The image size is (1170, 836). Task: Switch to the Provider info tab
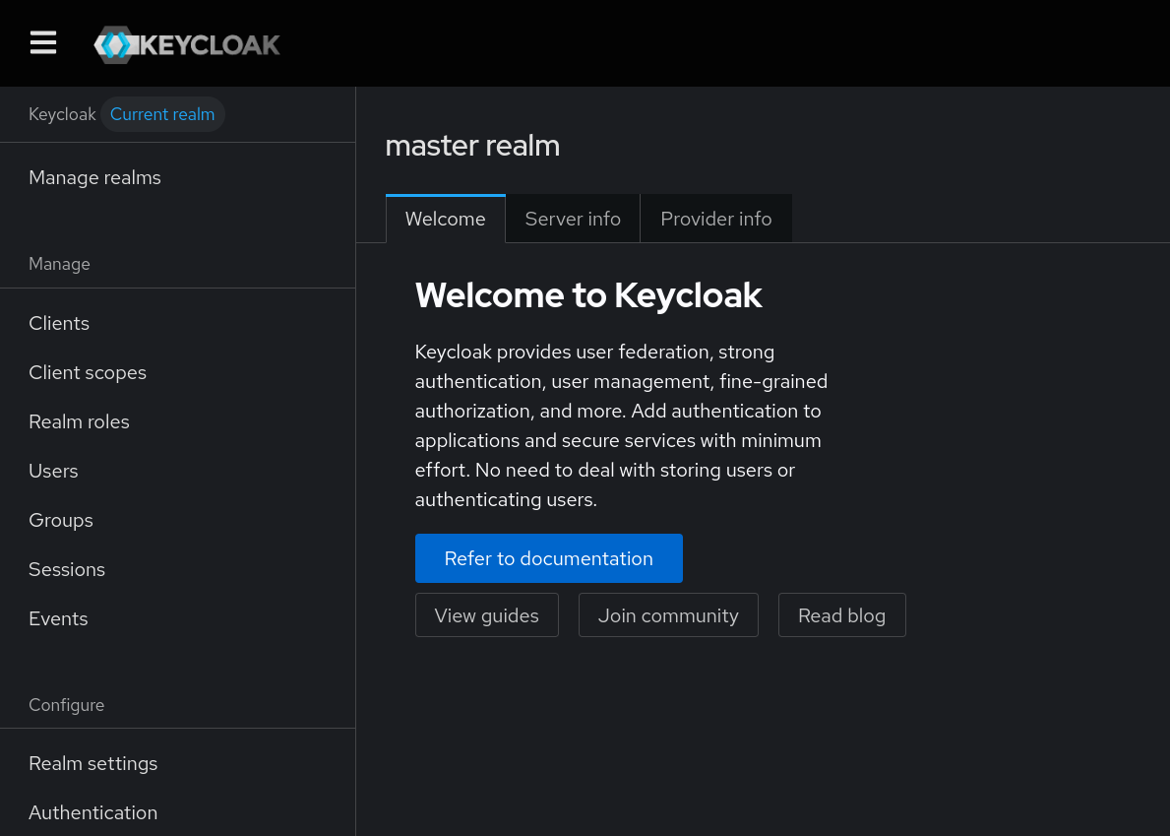tap(716, 219)
